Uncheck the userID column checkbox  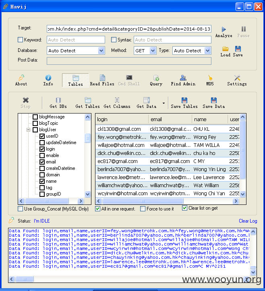coord(42,136)
